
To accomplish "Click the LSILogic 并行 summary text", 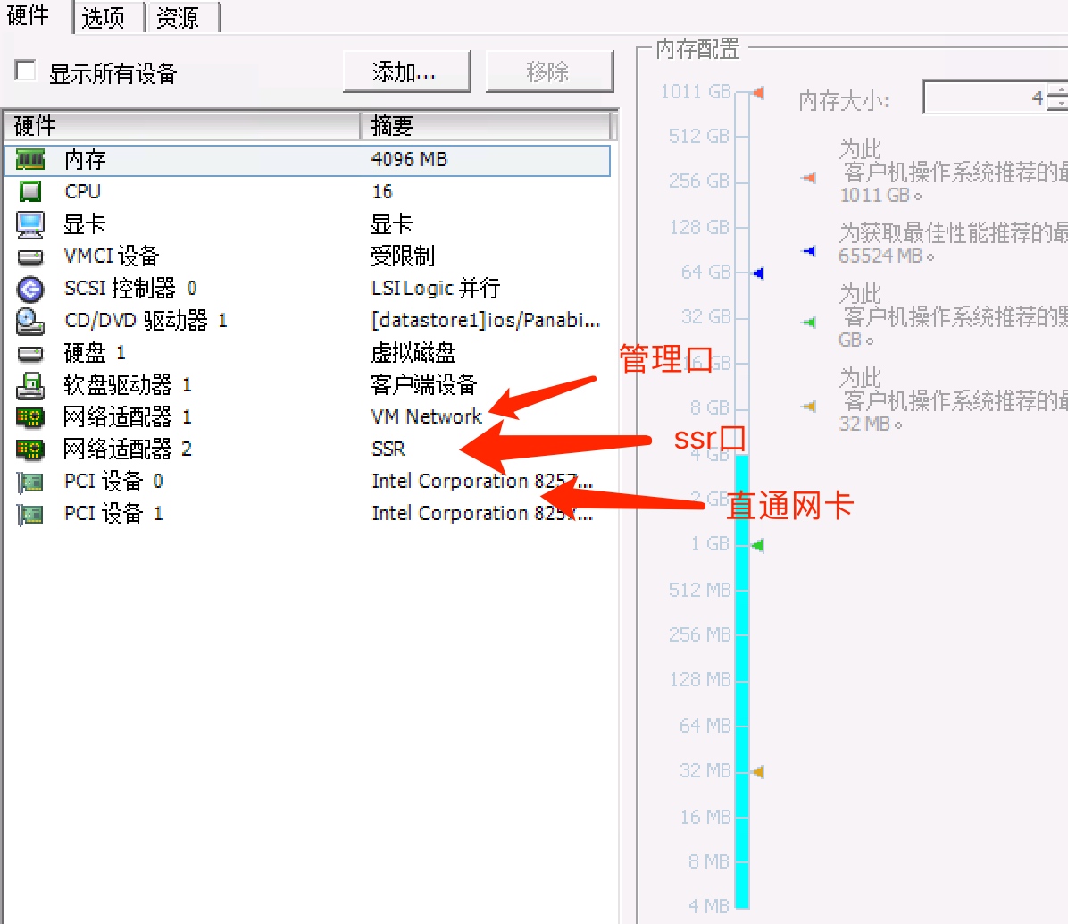I will pyautogui.click(x=436, y=289).
